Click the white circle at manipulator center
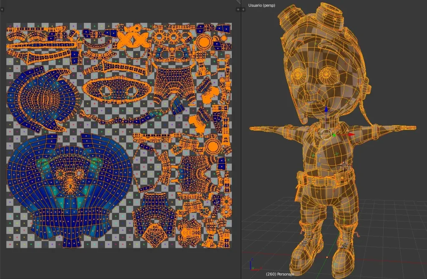 tap(326, 134)
